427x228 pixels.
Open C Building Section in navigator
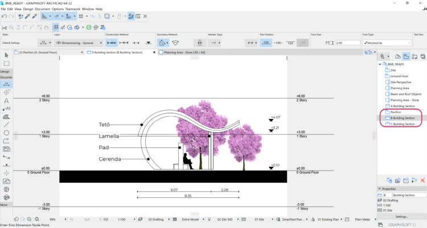(x=402, y=124)
